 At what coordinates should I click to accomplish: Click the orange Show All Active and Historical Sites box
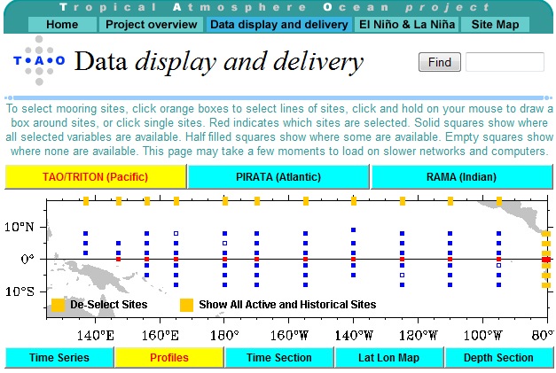tap(186, 305)
